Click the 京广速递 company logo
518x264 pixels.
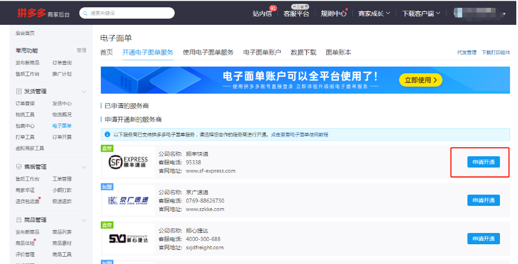128,201
